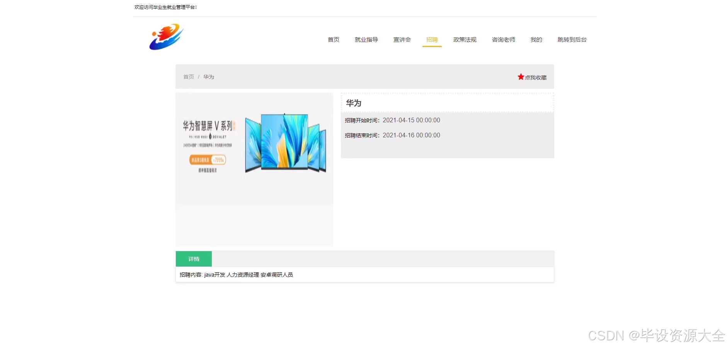
Task: Open the 首页 navigation menu item
Action: coord(334,39)
